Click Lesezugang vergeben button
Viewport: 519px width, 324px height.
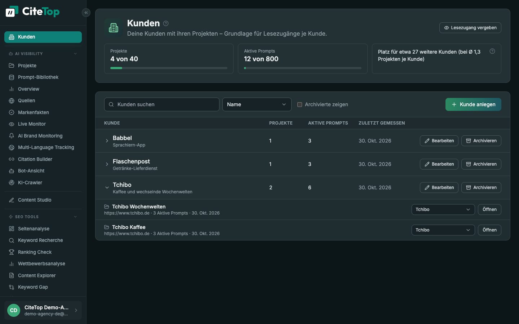pyautogui.click(x=470, y=28)
